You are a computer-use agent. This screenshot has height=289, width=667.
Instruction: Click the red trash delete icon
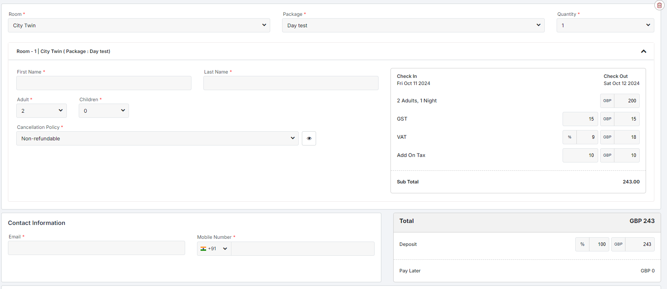click(x=659, y=5)
